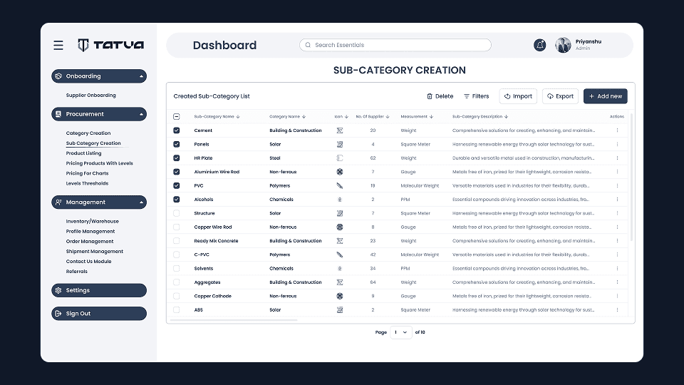Click the icon in HR Plate row
The image size is (684, 385).
[x=340, y=158]
